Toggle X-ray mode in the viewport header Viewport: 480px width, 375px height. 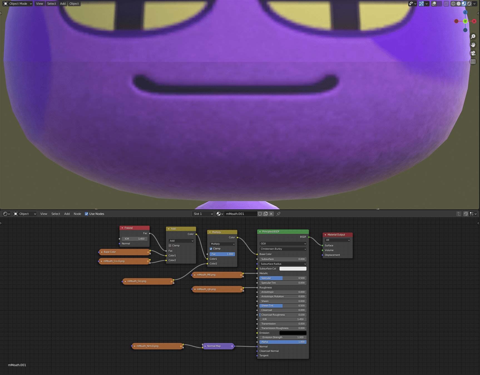446,4
